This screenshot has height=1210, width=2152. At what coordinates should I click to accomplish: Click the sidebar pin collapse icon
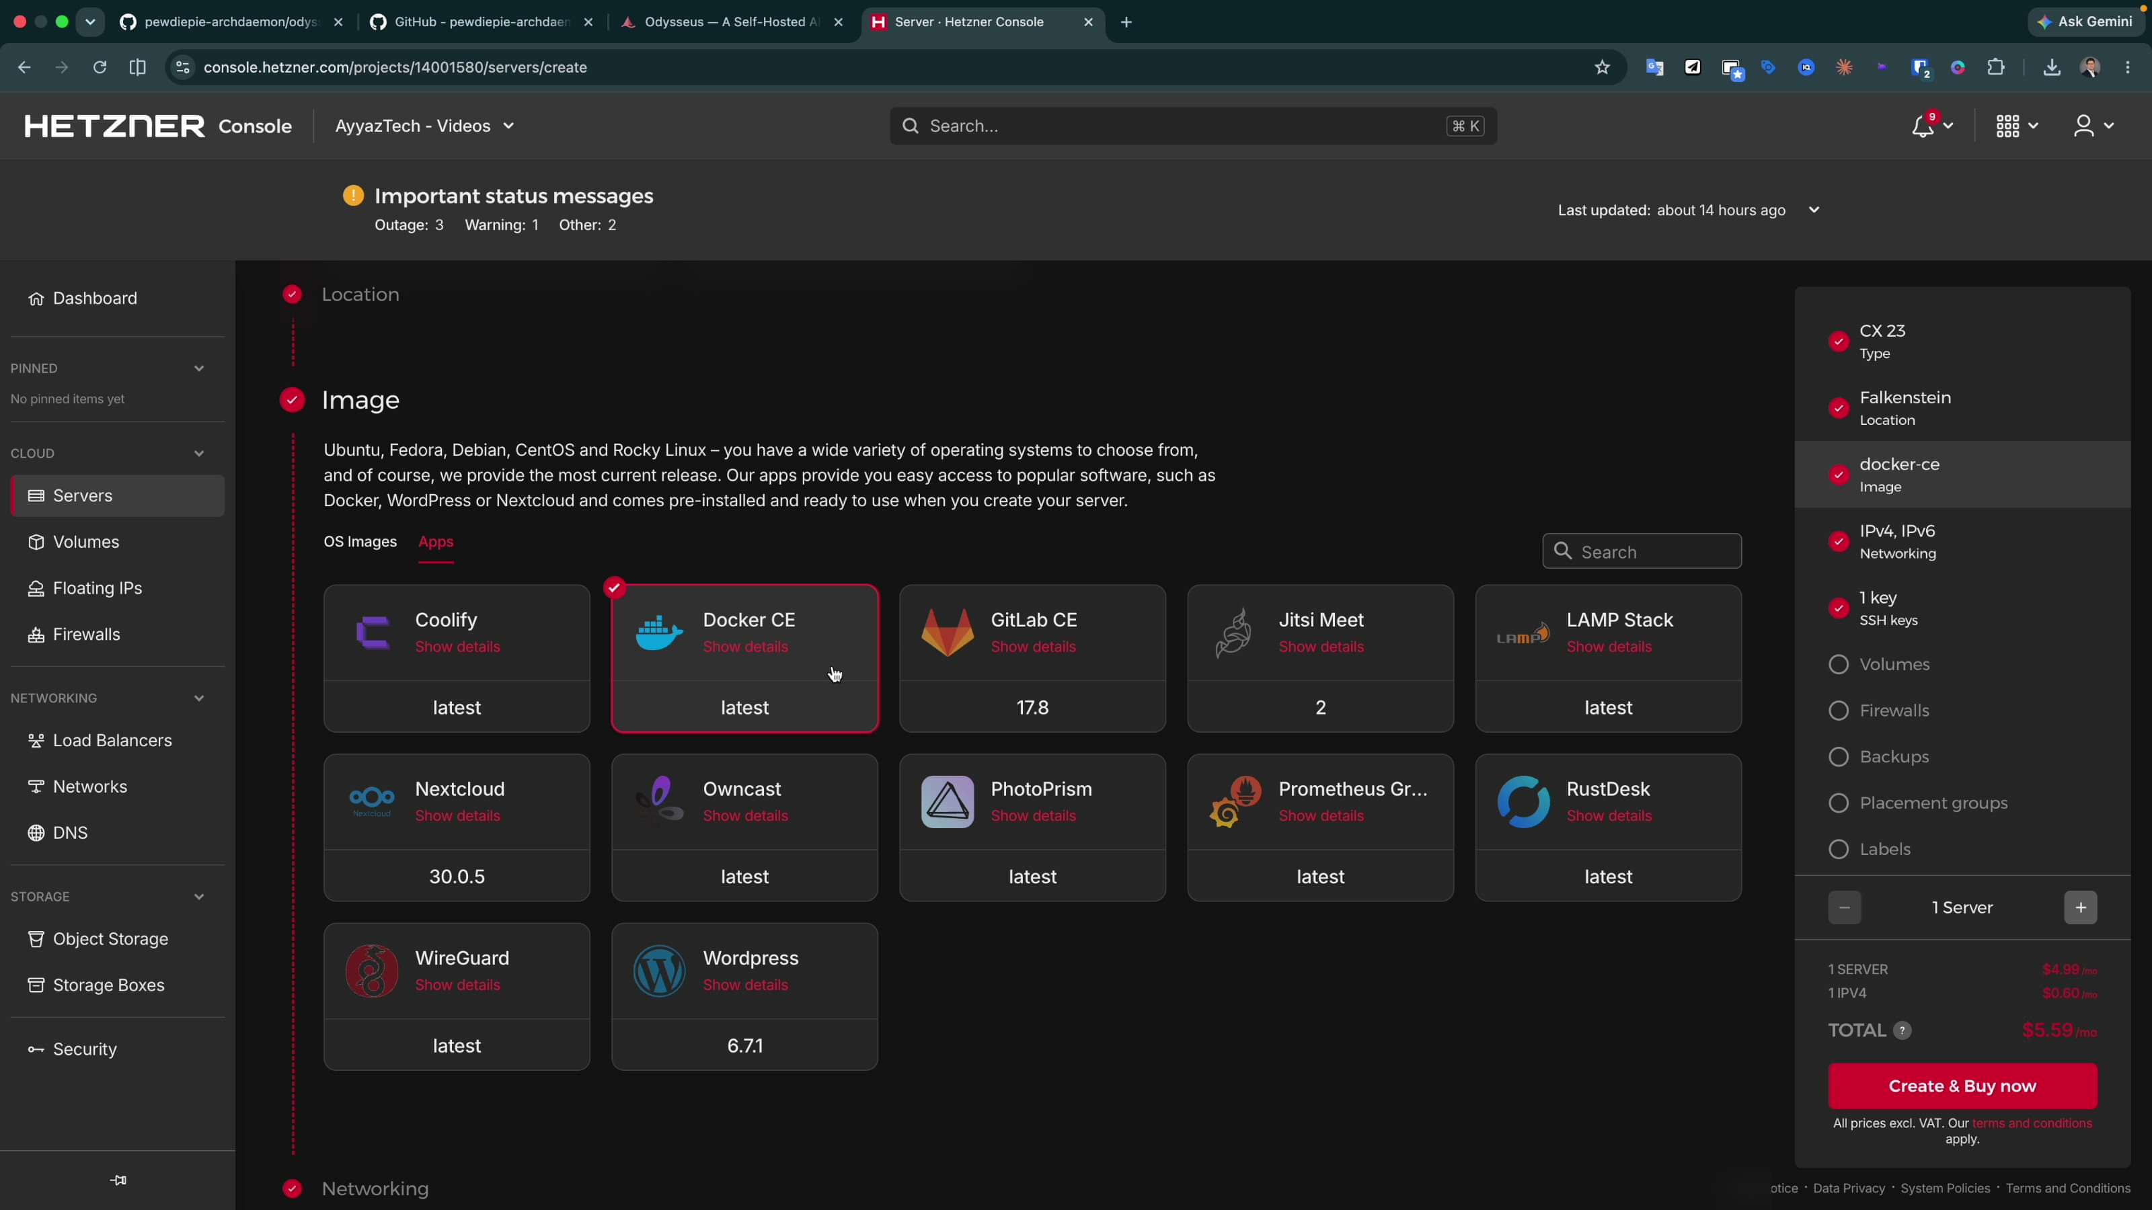[x=118, y=1180]
